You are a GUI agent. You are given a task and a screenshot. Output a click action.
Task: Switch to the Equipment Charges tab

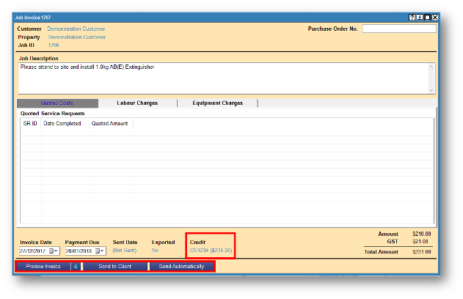(218, 103)
